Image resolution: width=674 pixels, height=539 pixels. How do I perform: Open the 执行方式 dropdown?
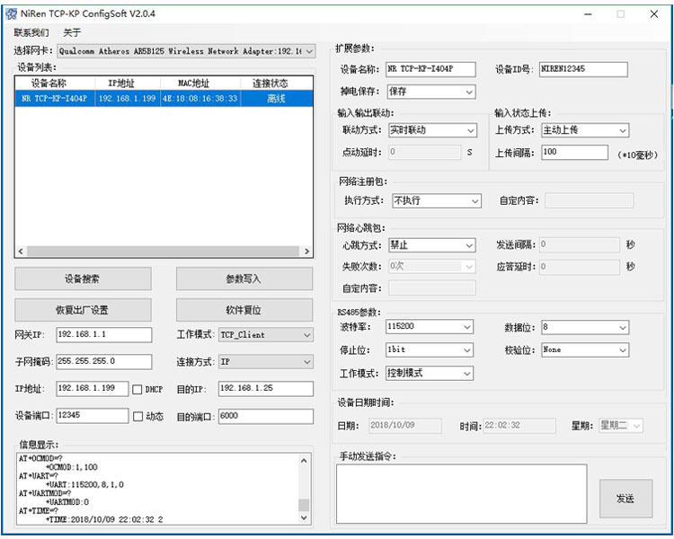(x=436, y=200)
